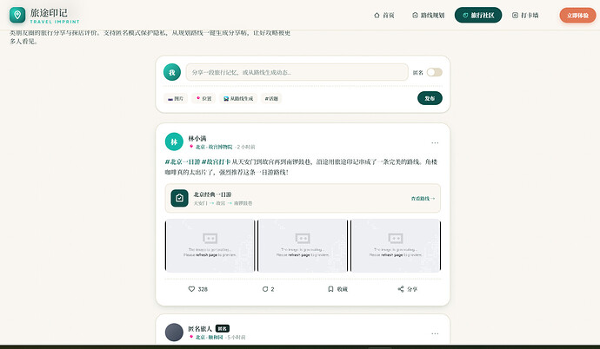The height and width of the screenshot is (349, 600).
Task: Open the more options menu on the anonymous post
Action: (x=435, y=333)
